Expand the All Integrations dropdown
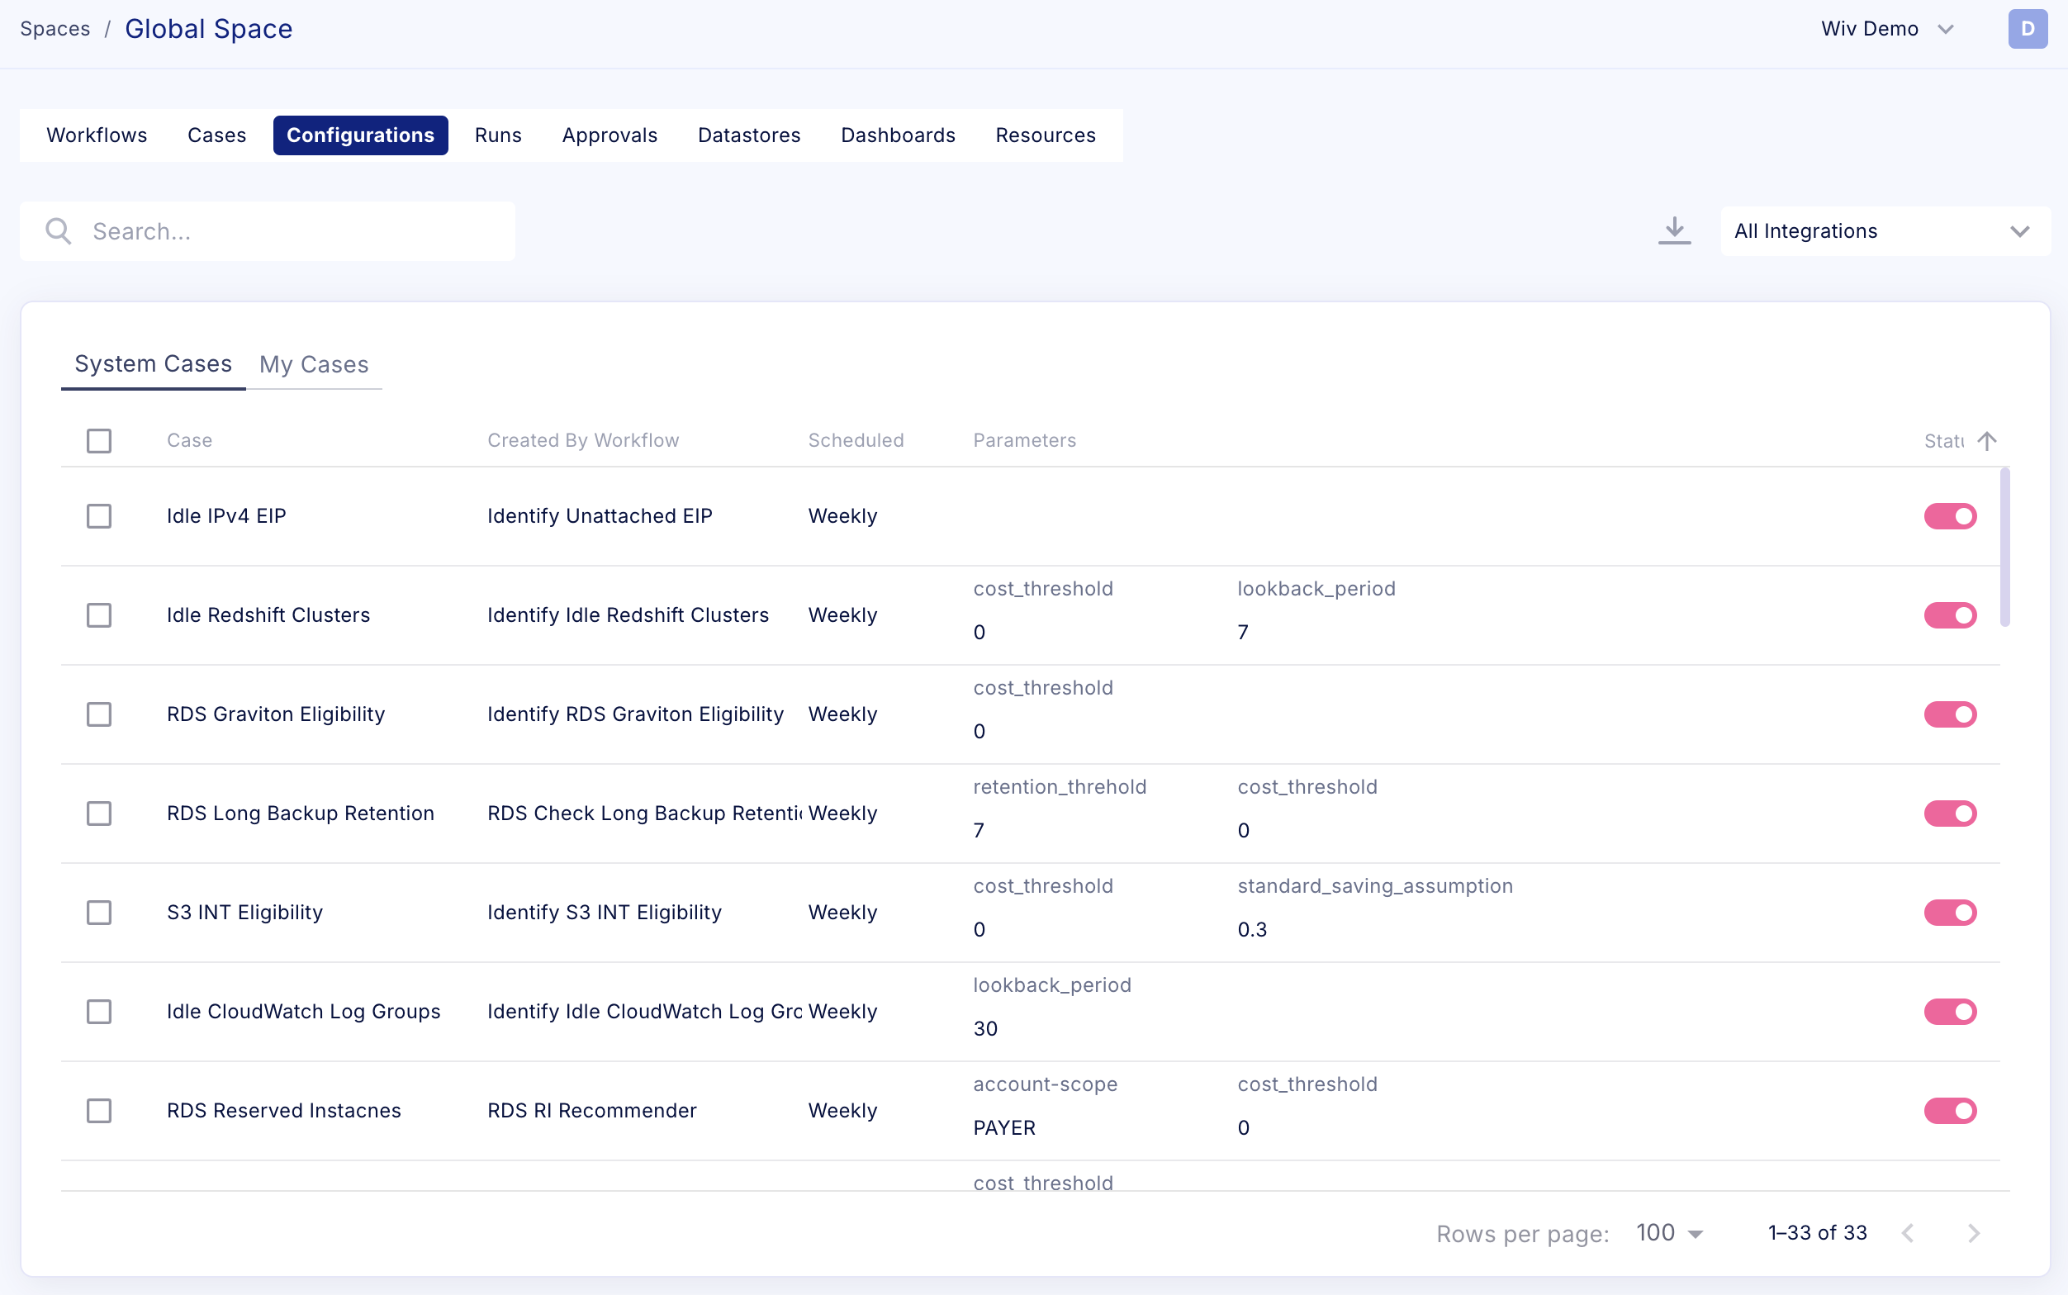Viewport: 2068px width, 1295px height. 1885,231
